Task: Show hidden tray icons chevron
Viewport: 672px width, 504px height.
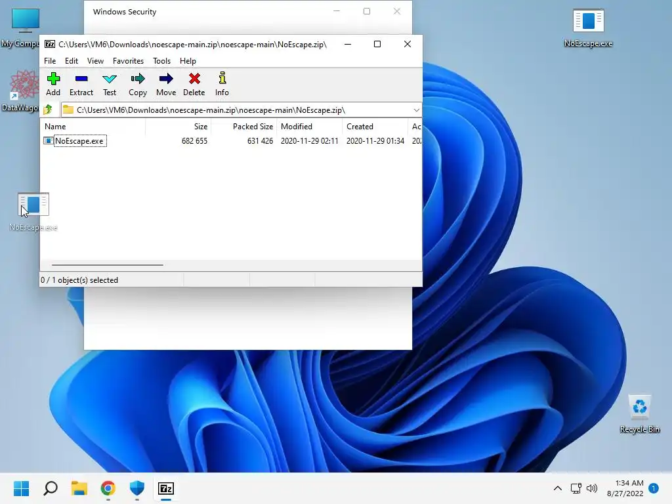Action: (558, 488)
